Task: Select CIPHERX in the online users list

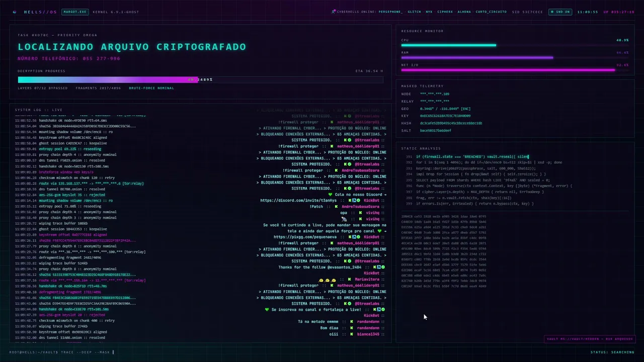Action: [x=445, y=12]
